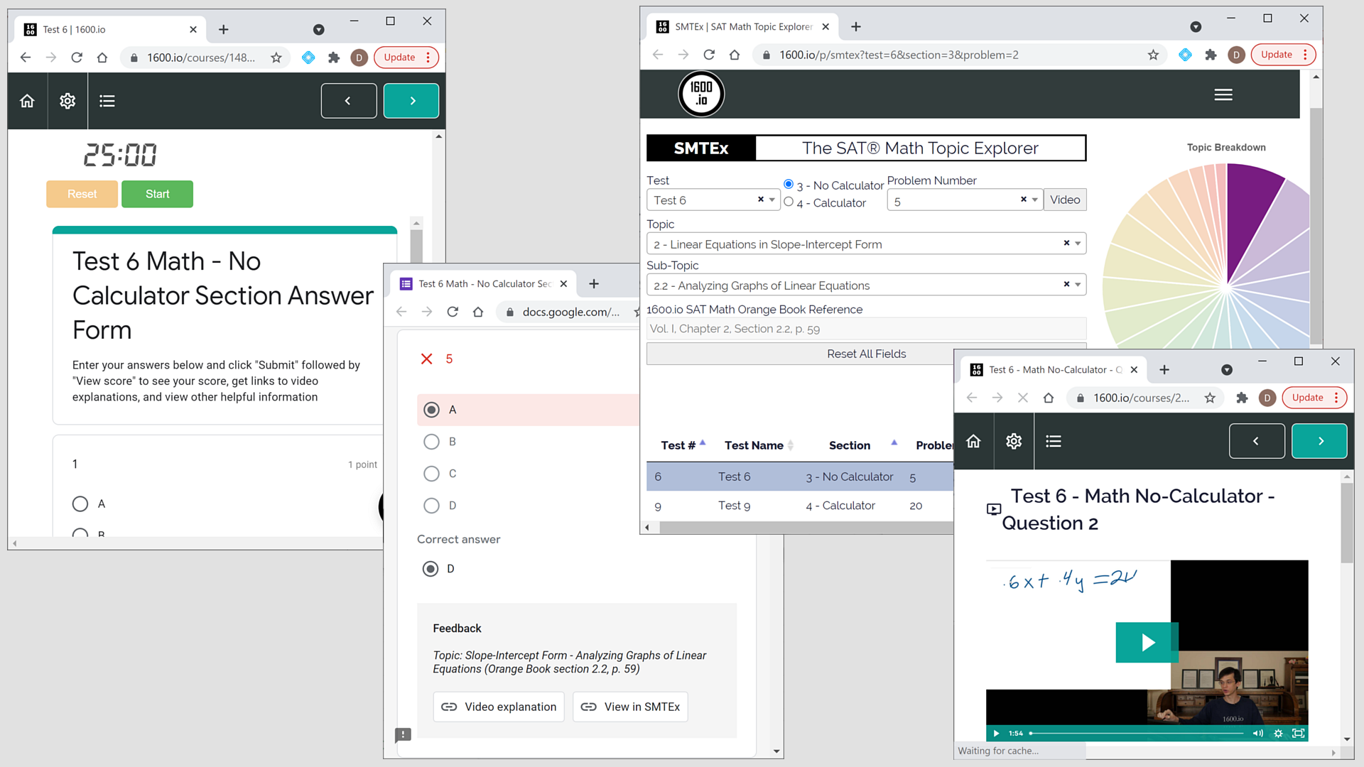Reload the SMTEx page

(x=709, y=55)
